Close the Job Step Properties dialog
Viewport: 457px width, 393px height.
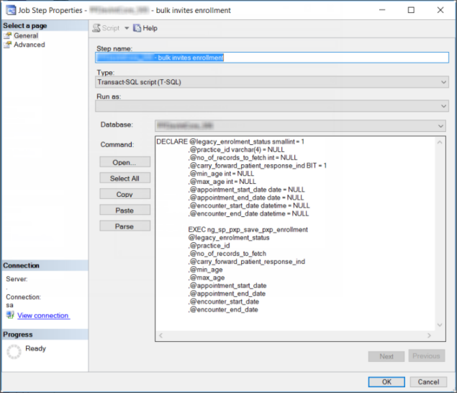[440, 10]
